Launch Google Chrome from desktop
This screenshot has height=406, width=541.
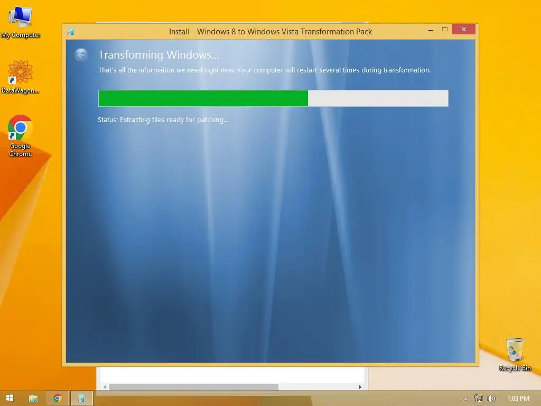pos(21,136)
